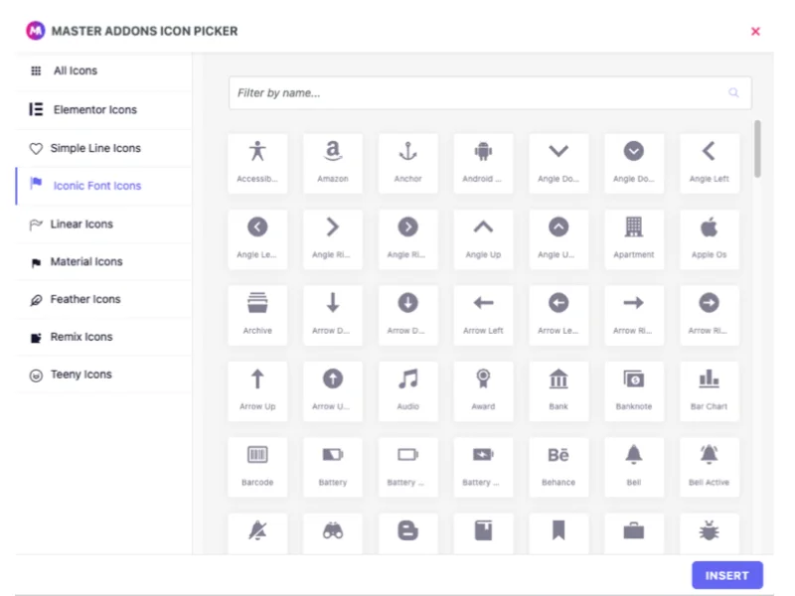Image resolution: width=795 pixels, height=596 pixels.
Task: Choose the Battery icon
Action: click(333, 467)
